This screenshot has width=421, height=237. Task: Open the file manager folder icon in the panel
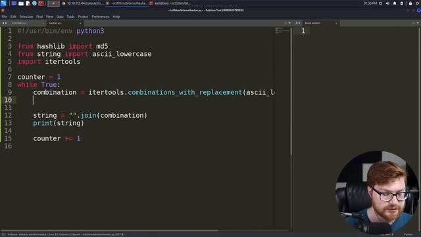(21, 3)
